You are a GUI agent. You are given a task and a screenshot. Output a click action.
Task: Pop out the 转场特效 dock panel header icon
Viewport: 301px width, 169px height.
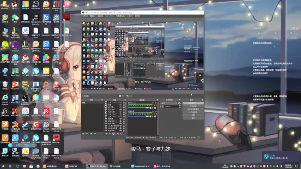point(180,100)
